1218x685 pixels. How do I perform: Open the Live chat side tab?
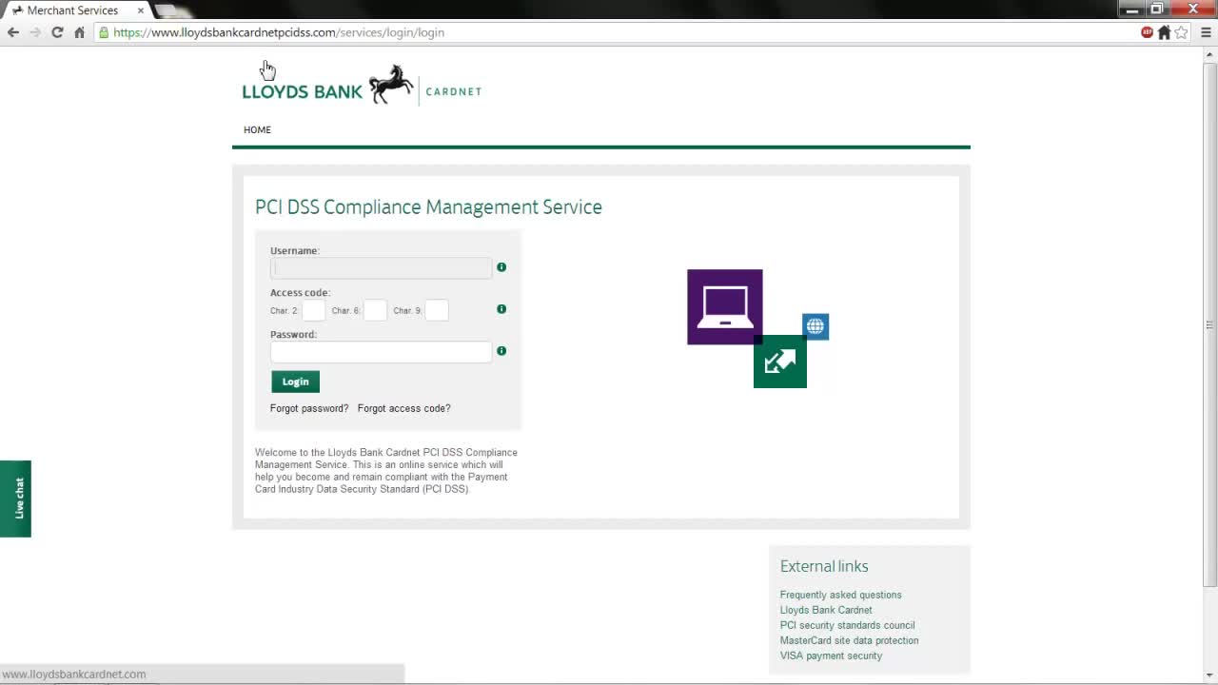point(15,498)
